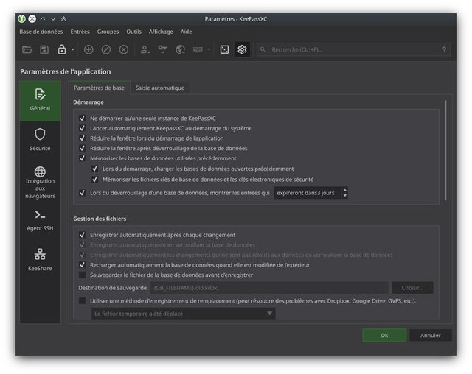Open URL globe icon in toolbar
This screenshot has height=374, width=472.
click(180, 49)
